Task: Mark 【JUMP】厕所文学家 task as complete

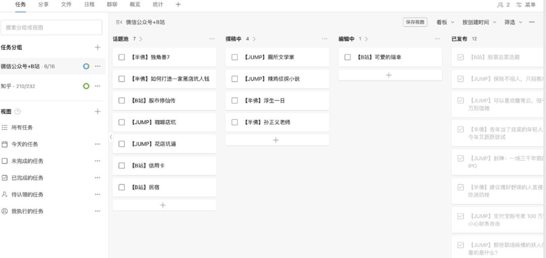Action: (x=235, y=57)
